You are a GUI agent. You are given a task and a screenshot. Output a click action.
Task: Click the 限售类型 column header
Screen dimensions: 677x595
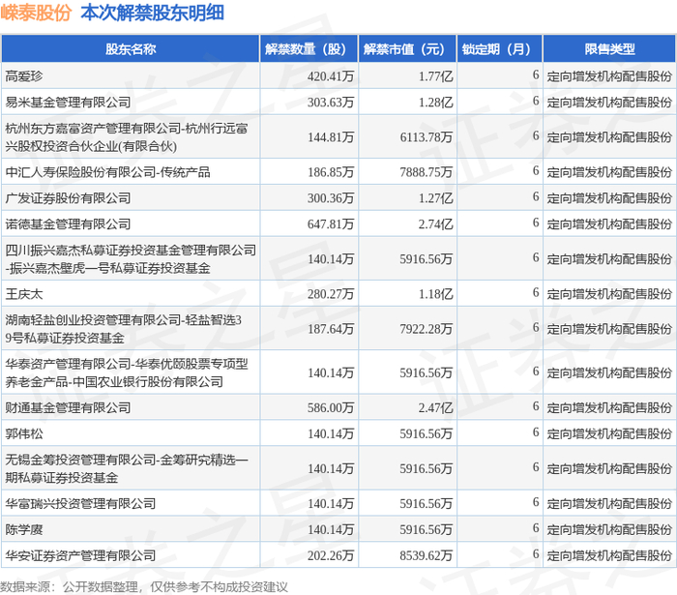[609, 48]
